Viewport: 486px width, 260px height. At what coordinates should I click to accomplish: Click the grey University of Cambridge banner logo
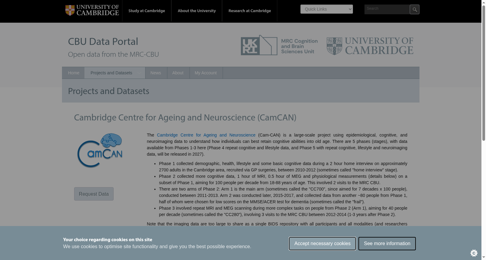pyautogui.click(x=370, y=46)
